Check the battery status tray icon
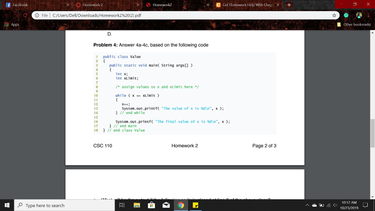375x211 pixels. tap(322, 205)
